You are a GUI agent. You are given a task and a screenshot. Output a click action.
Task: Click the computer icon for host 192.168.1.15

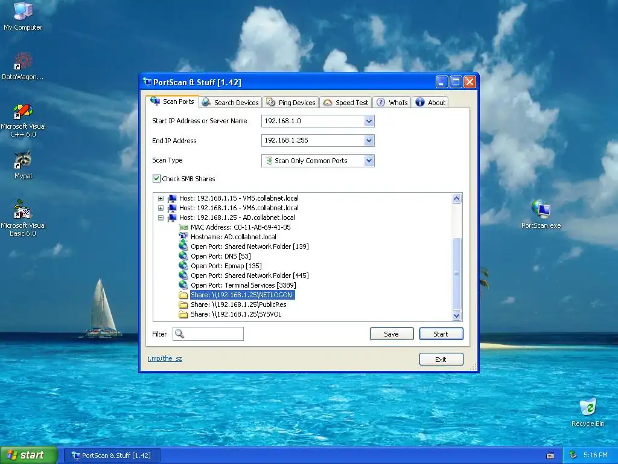pos(172,198)
